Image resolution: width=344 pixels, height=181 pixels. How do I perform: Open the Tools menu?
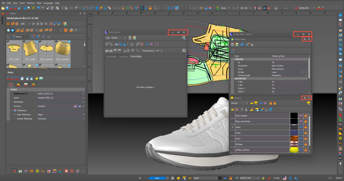tap(22, 3)
